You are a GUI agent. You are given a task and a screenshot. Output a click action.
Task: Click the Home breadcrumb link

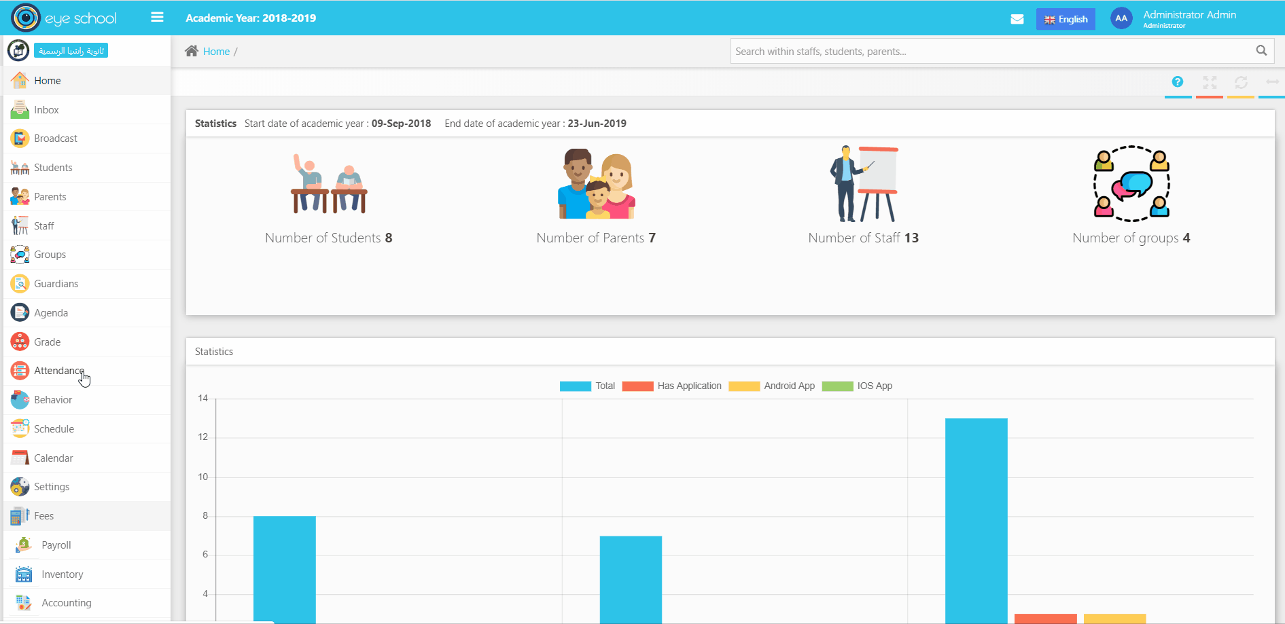(216, 52)
